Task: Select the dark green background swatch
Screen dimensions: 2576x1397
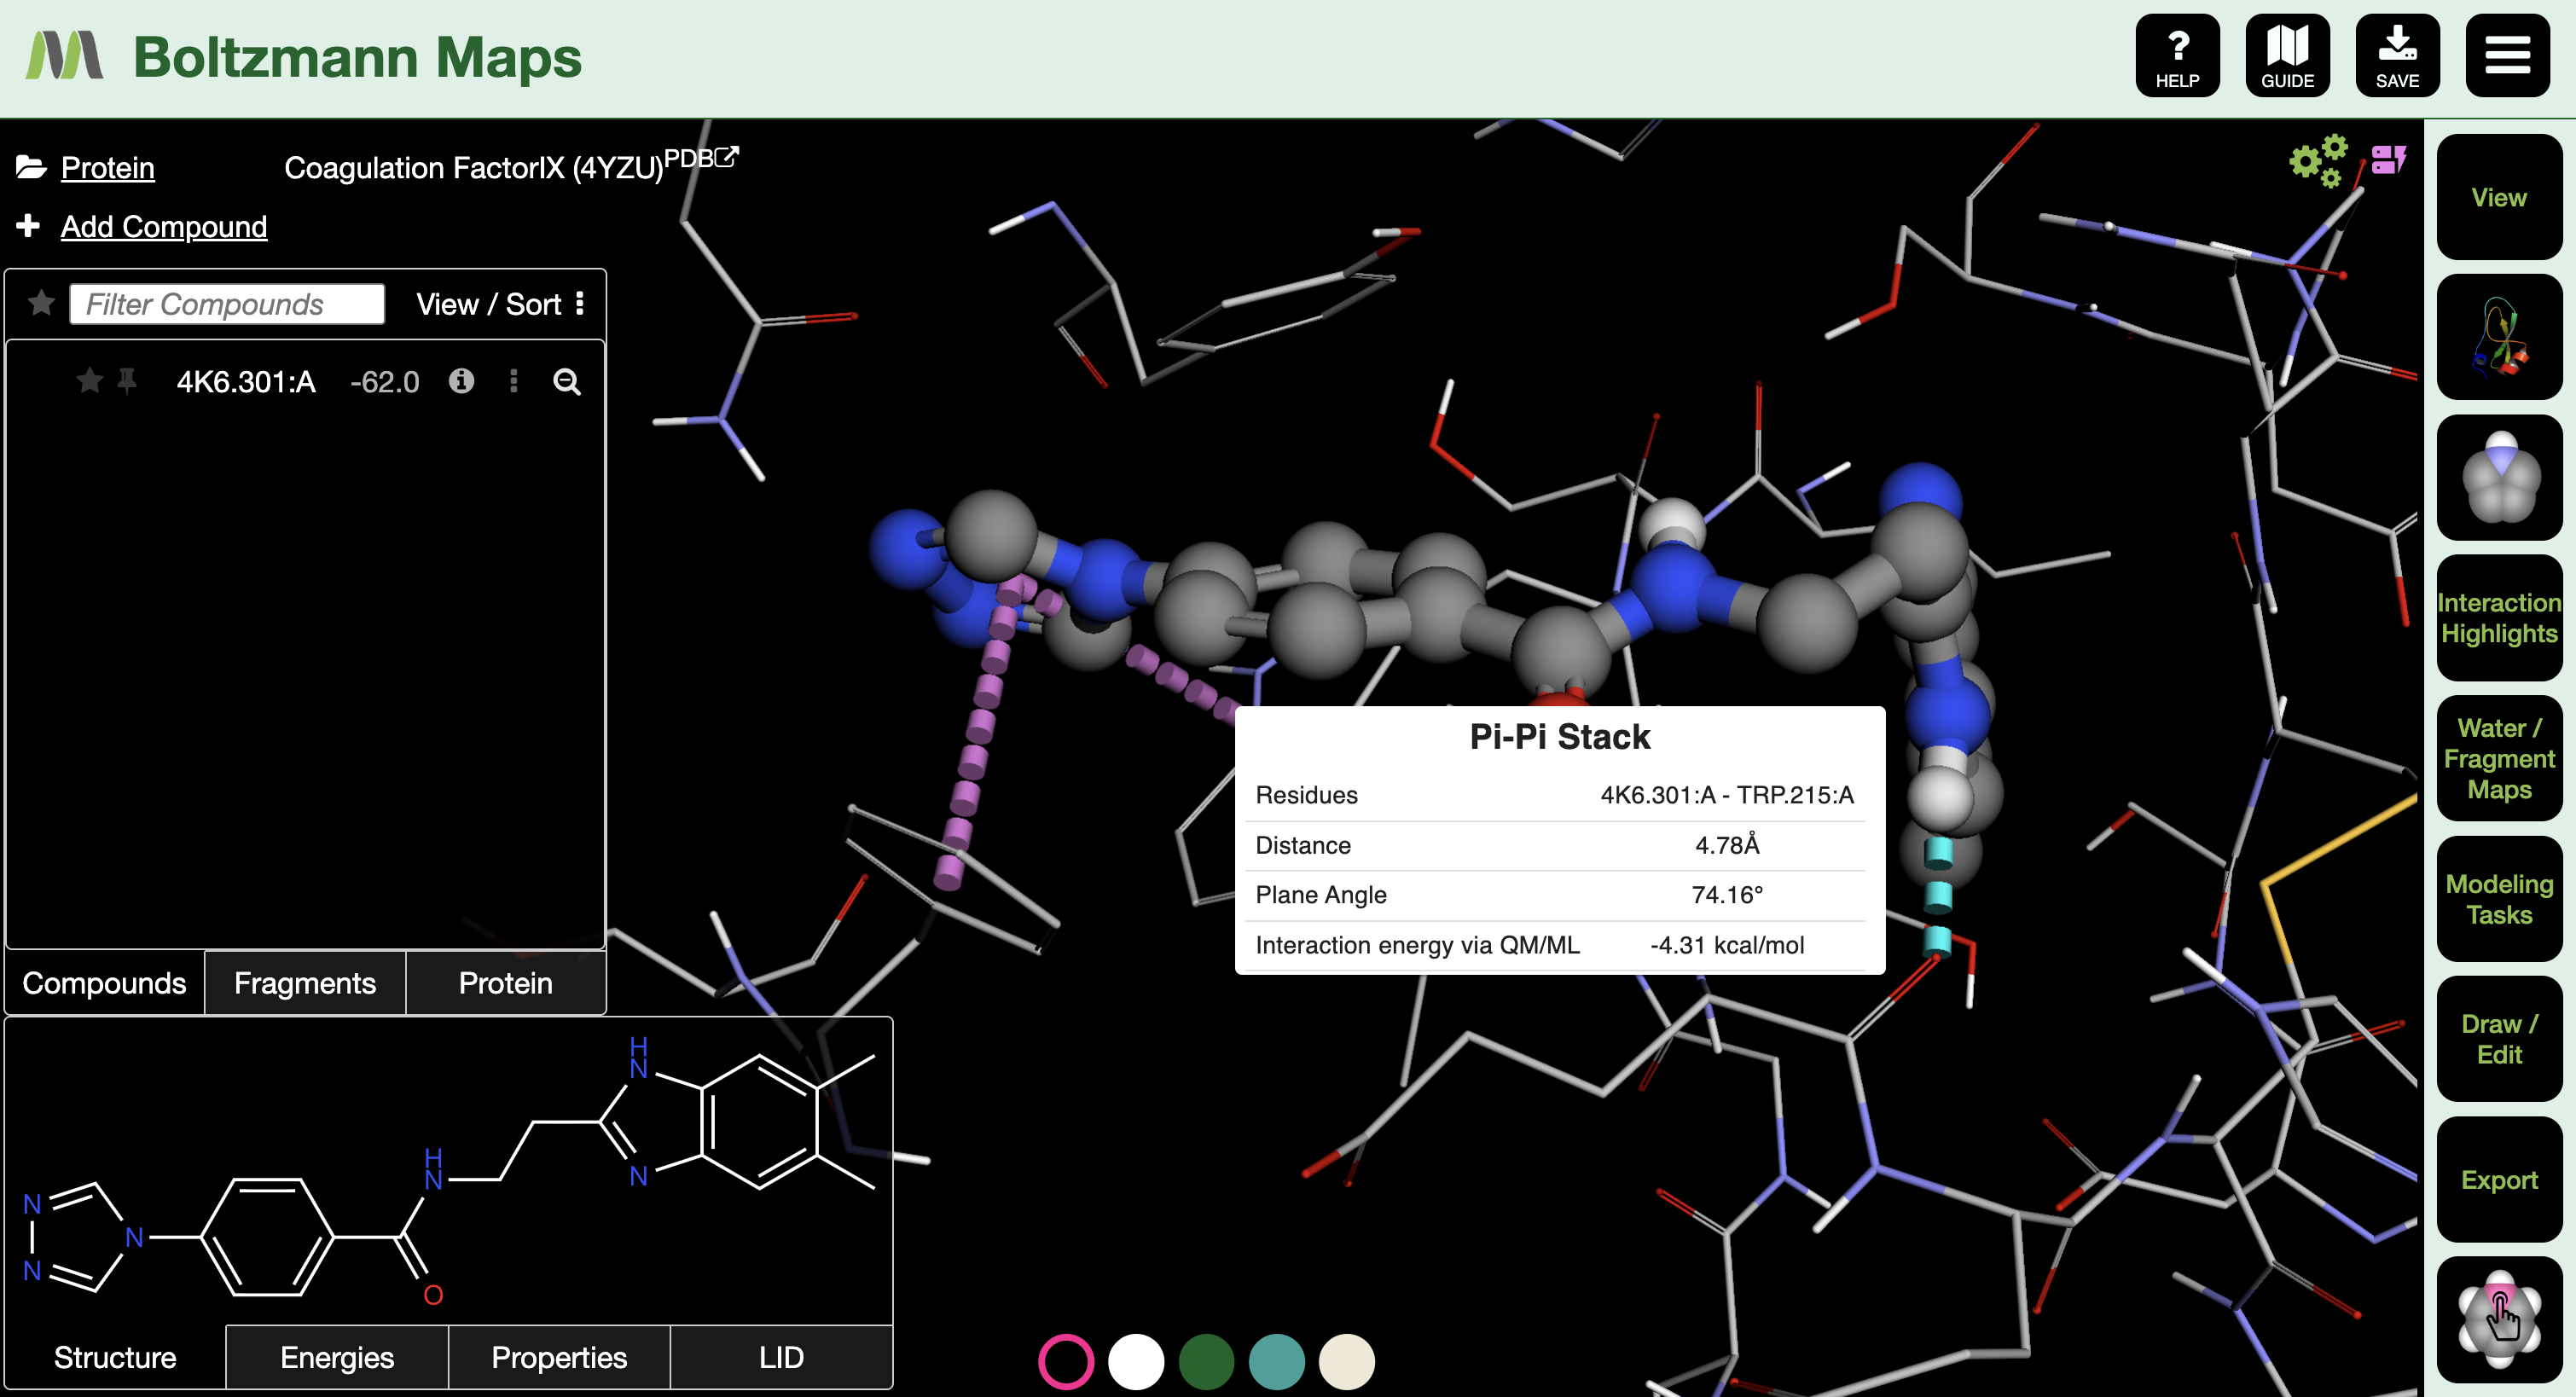Action: (x=1206, y=1361)
